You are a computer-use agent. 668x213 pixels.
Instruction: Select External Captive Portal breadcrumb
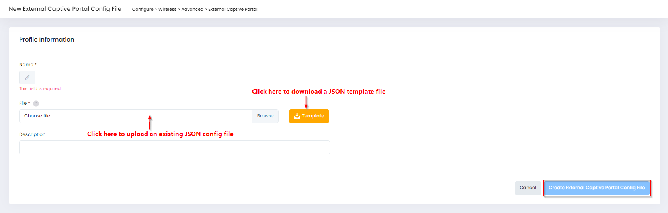(x=233, y=9)
